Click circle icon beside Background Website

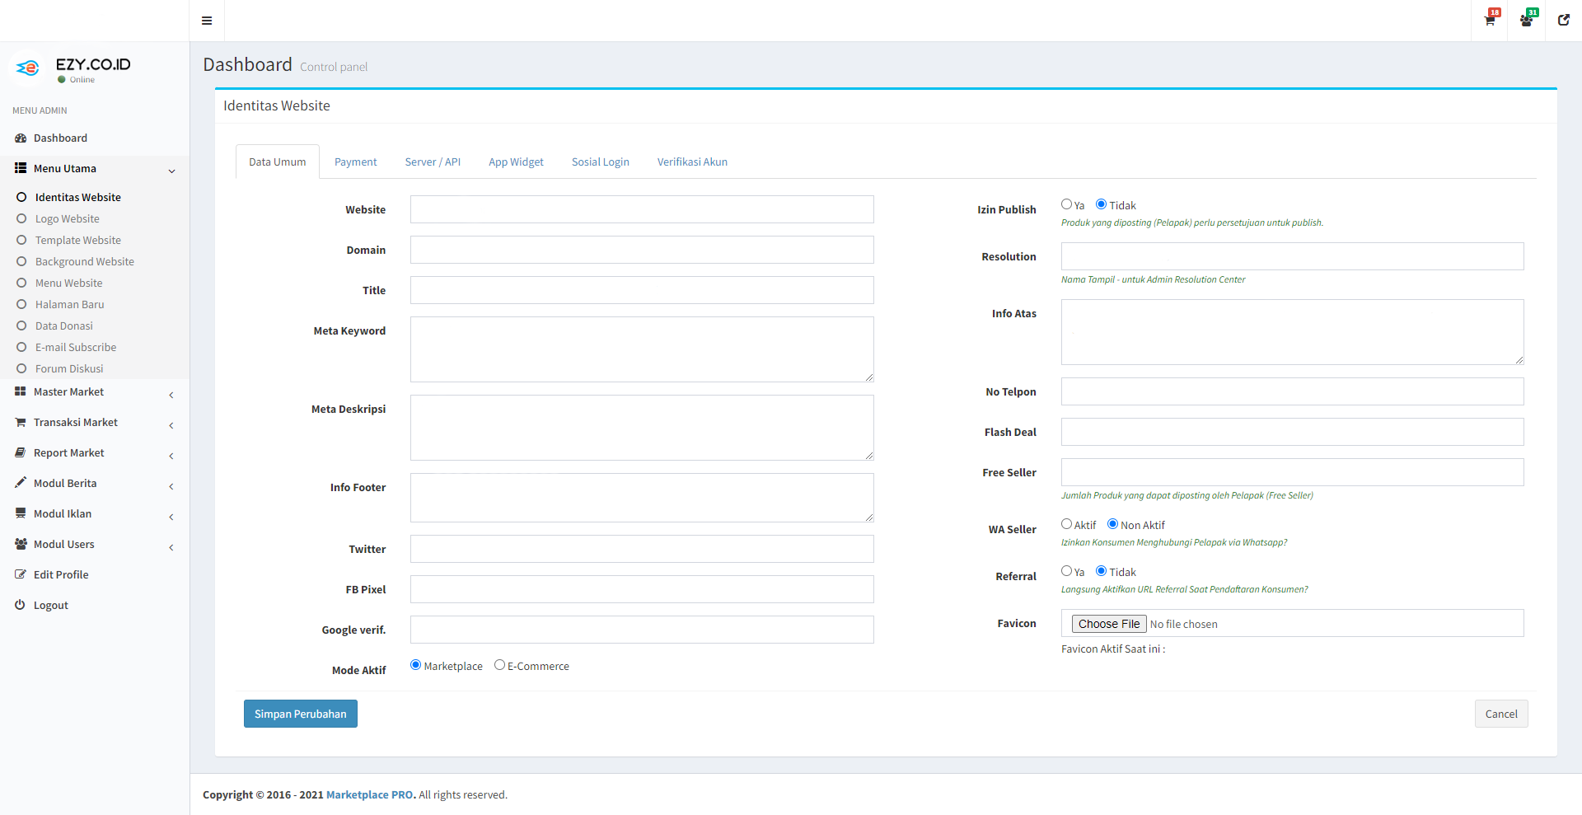[22, 261]
